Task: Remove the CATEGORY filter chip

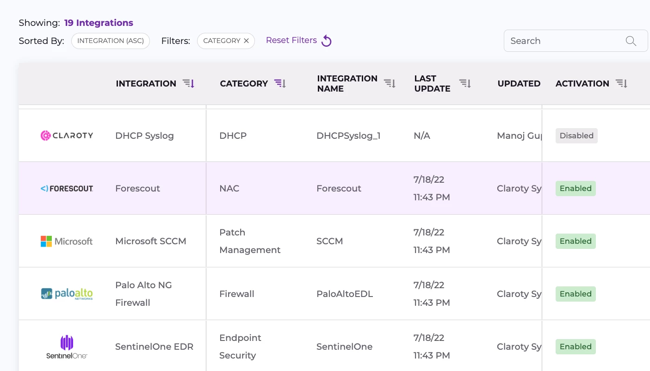Action: pos(246,41)
